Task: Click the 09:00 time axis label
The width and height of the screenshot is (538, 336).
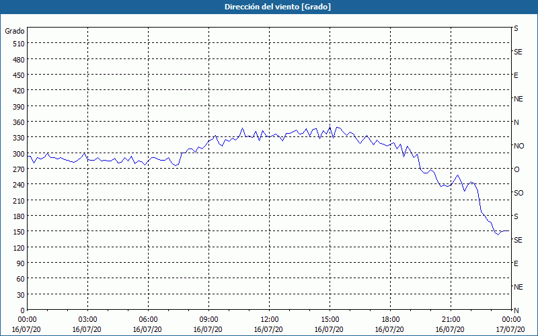Action: point(209,320)
